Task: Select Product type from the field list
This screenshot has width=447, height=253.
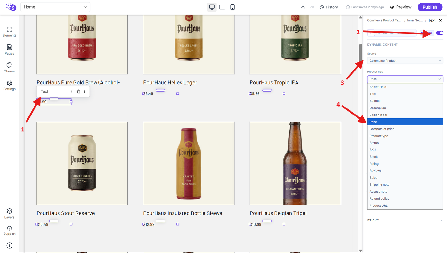Action: pyautogui.click(x=405, y=136)
